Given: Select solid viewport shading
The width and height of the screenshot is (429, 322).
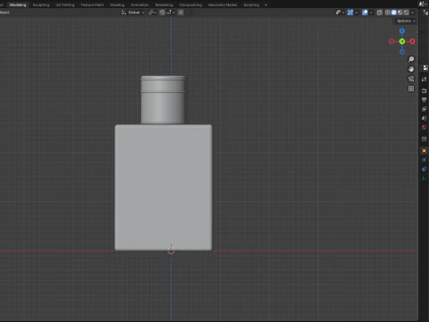Looking at the screenshot, I should (394, 13).
